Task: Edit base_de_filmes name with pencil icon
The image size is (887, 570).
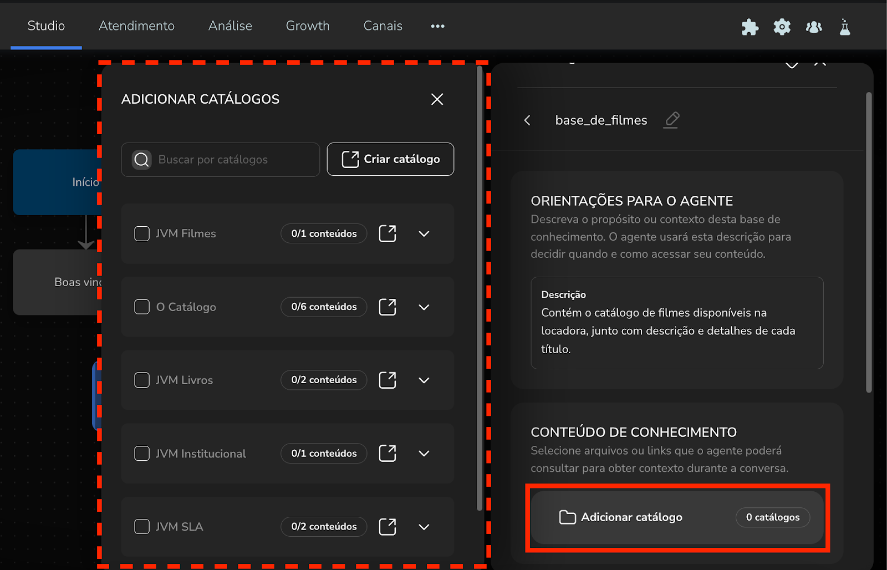Action: (671, 120)
